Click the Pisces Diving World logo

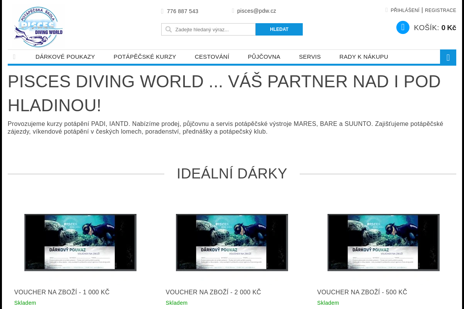point(38,27)
